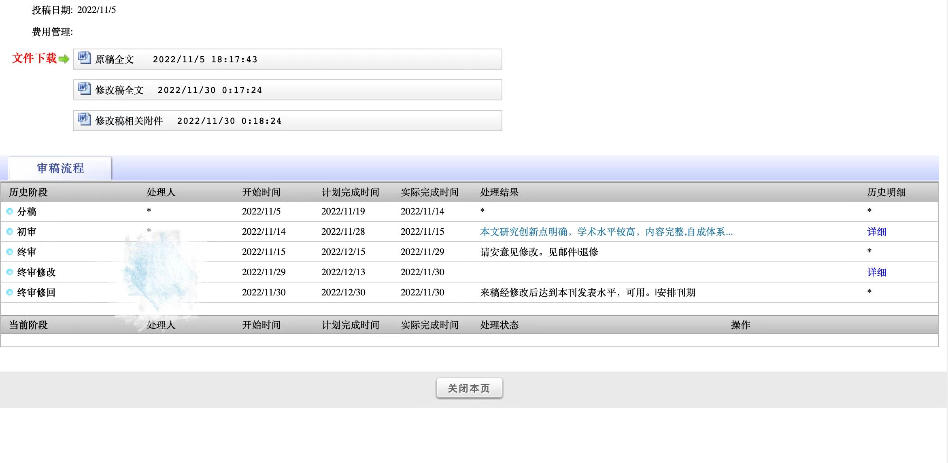Viewport: 948px width, 463px height.
Task: Click the 处理结果 column header
Action: (499, 192)
